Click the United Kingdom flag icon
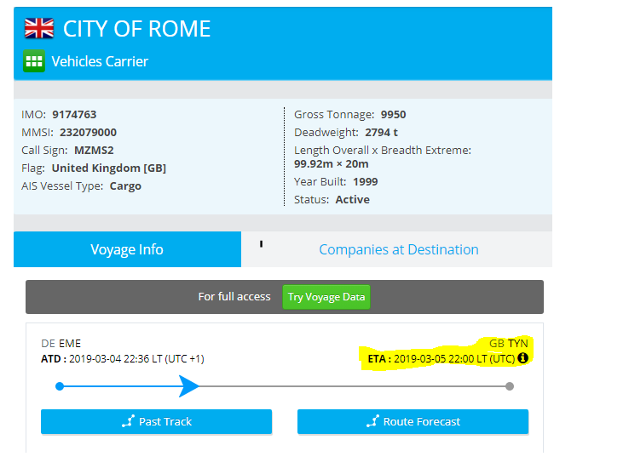 39,28
